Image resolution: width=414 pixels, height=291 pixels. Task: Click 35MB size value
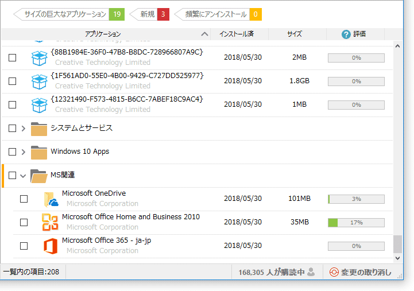point(300,222)
